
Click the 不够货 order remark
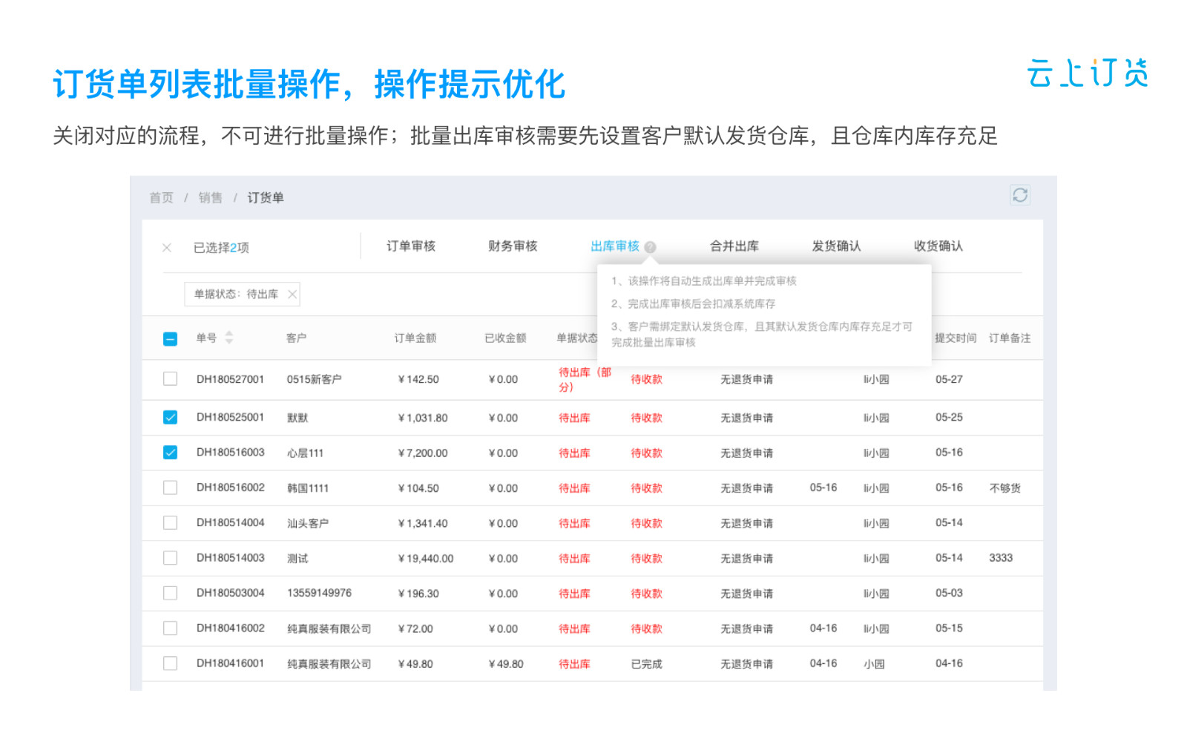pos(1005,488)
